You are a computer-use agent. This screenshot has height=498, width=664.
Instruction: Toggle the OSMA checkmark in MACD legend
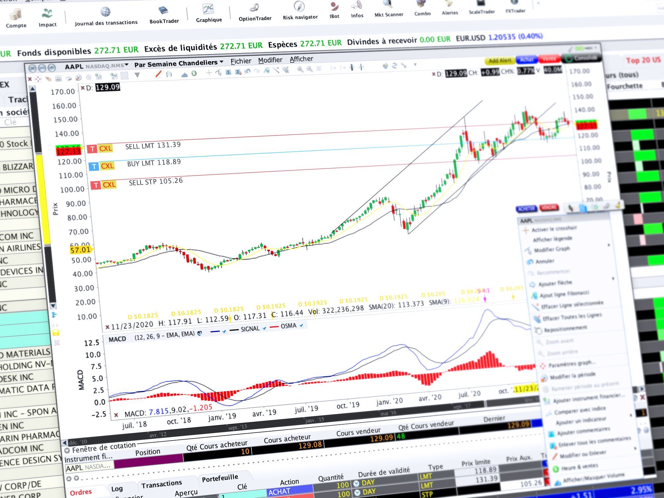point(301,326)
